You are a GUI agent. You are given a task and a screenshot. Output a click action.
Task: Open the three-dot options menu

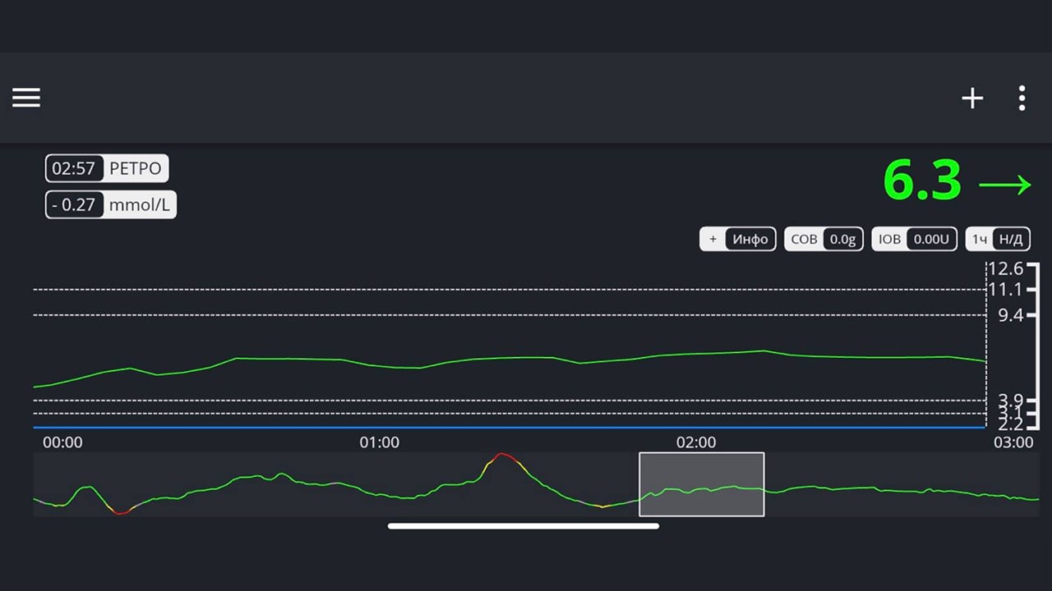tap(1022, 98)
